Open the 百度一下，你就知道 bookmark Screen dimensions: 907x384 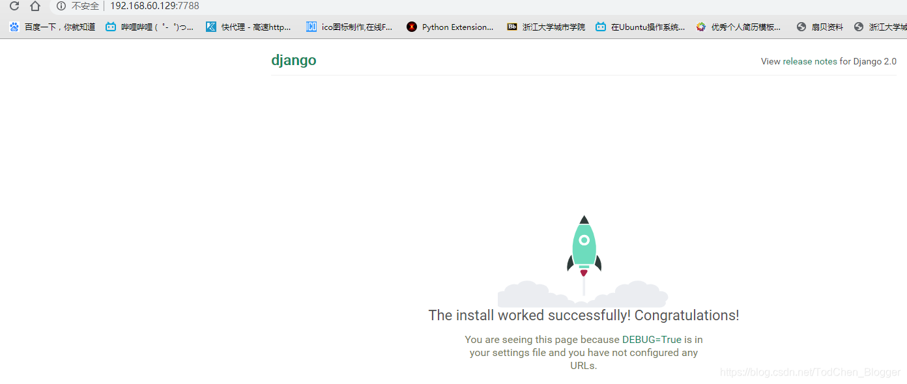tap(53, 27)
